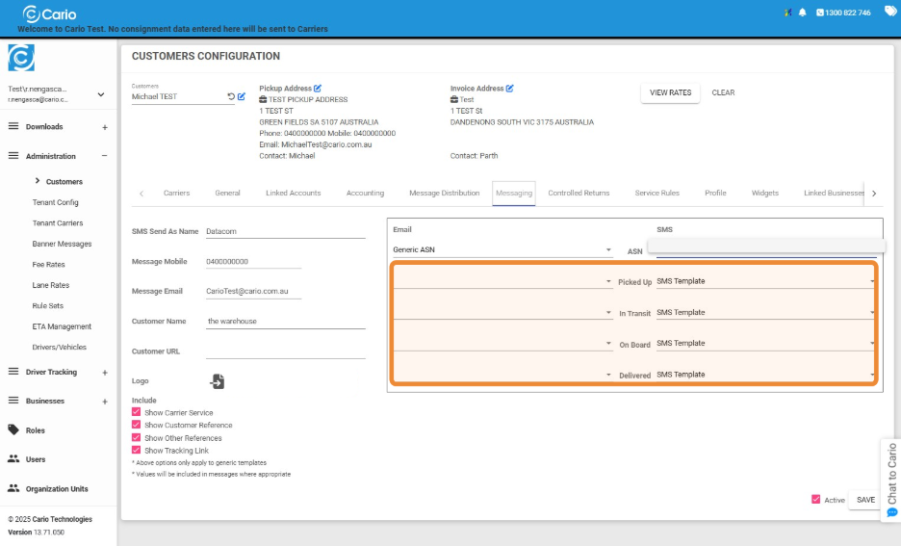The height and width of the screenshot is (546, 901).
Task: Click the notification bell icon
Action: pyautogui.click(x=802, y=13)
